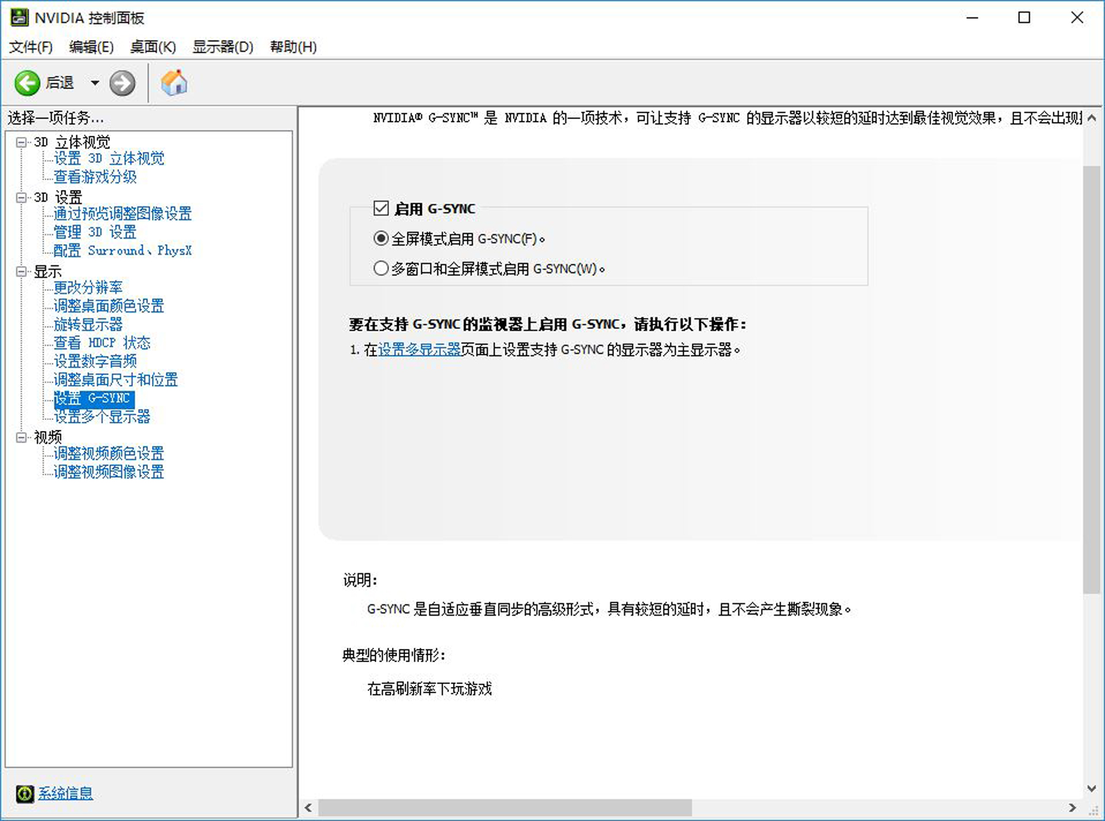Uncheck the 启用 G-SYNC checkbox

coord(381,208)
